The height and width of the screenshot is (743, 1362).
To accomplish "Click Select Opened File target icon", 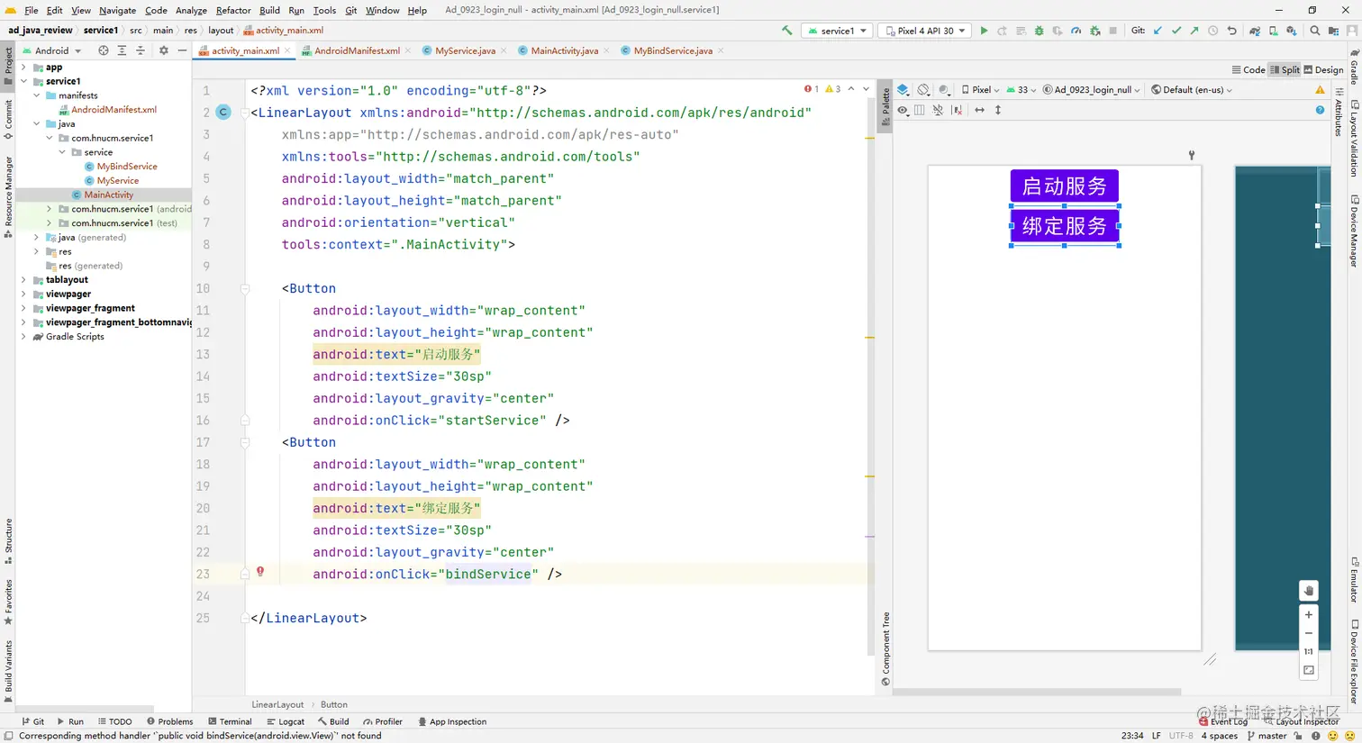I will tap(103, 50).
